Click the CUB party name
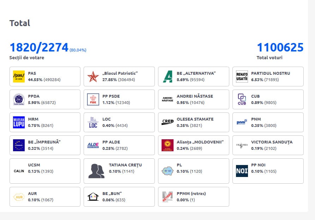This screenshot has width=315, height=220. pyautogui.click(x=255, y=96)
